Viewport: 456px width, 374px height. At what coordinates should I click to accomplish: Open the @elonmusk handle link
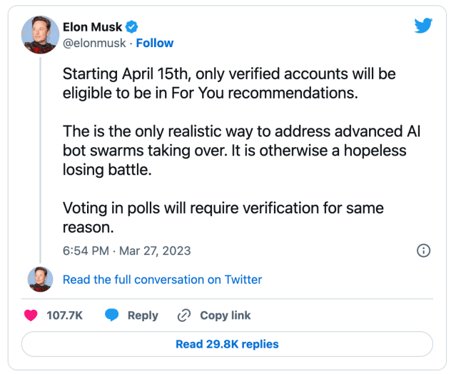[93, 43]
